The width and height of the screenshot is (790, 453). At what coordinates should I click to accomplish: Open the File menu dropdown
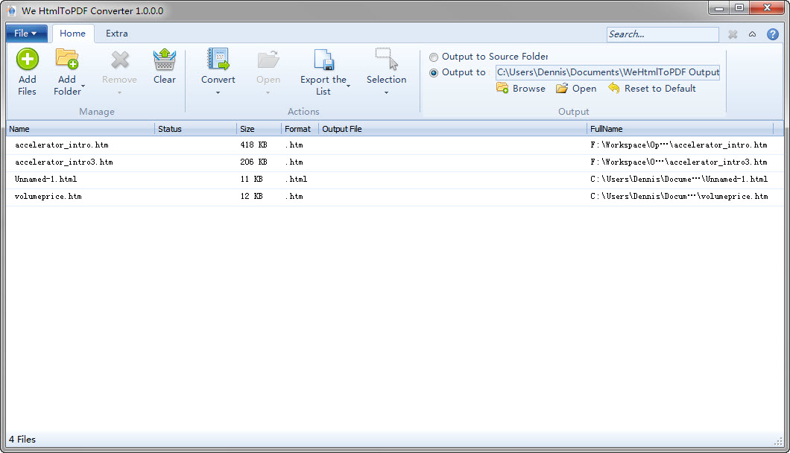26,34
